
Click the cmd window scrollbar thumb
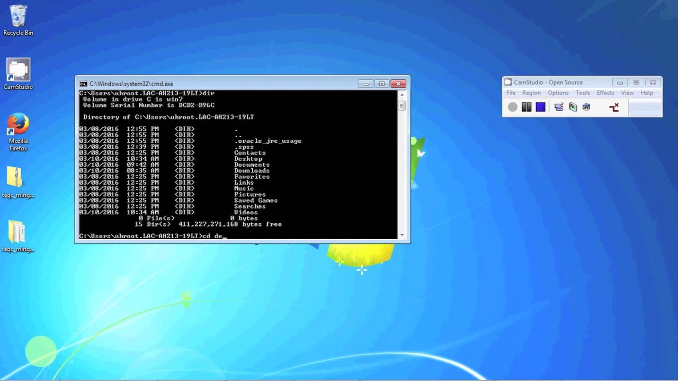(402, 105)
